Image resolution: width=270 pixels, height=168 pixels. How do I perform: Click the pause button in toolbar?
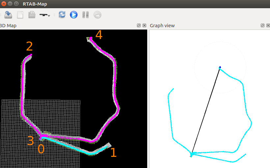85,15
